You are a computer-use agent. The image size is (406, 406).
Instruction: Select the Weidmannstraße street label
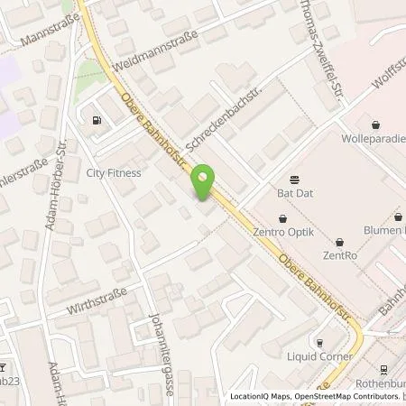tap(155, 51)
